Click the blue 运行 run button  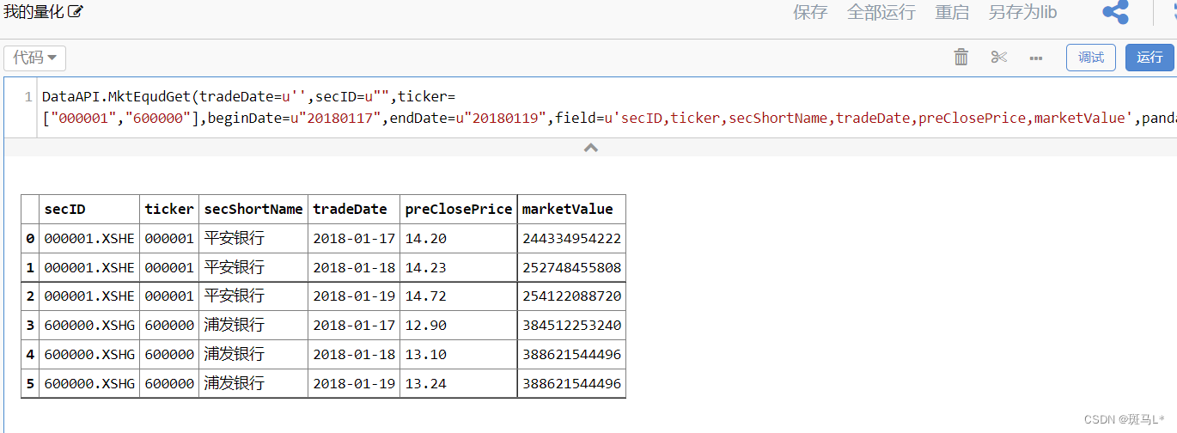click(x=1150, y=58)
